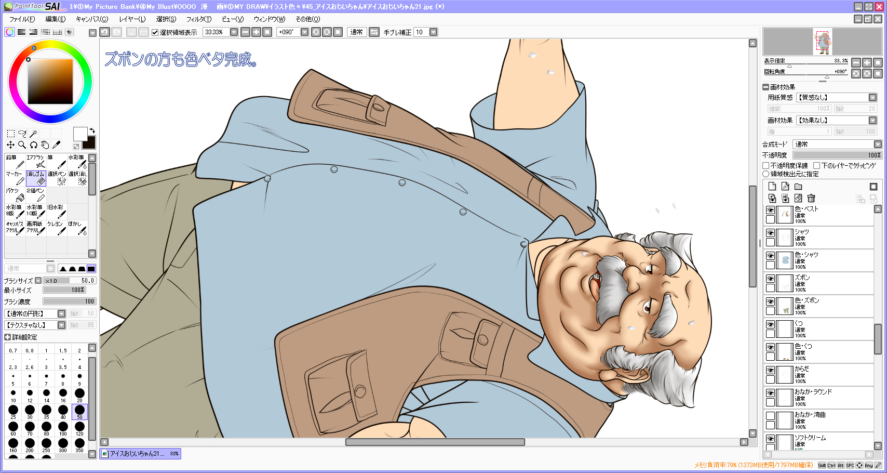Open the 編集(E) menu
Viewport: 887px width, 473px height.
56,19
